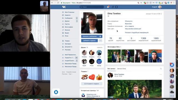Click the Разработчикам footer link
This screenshot has height=100, width=178.
point(71,72)
